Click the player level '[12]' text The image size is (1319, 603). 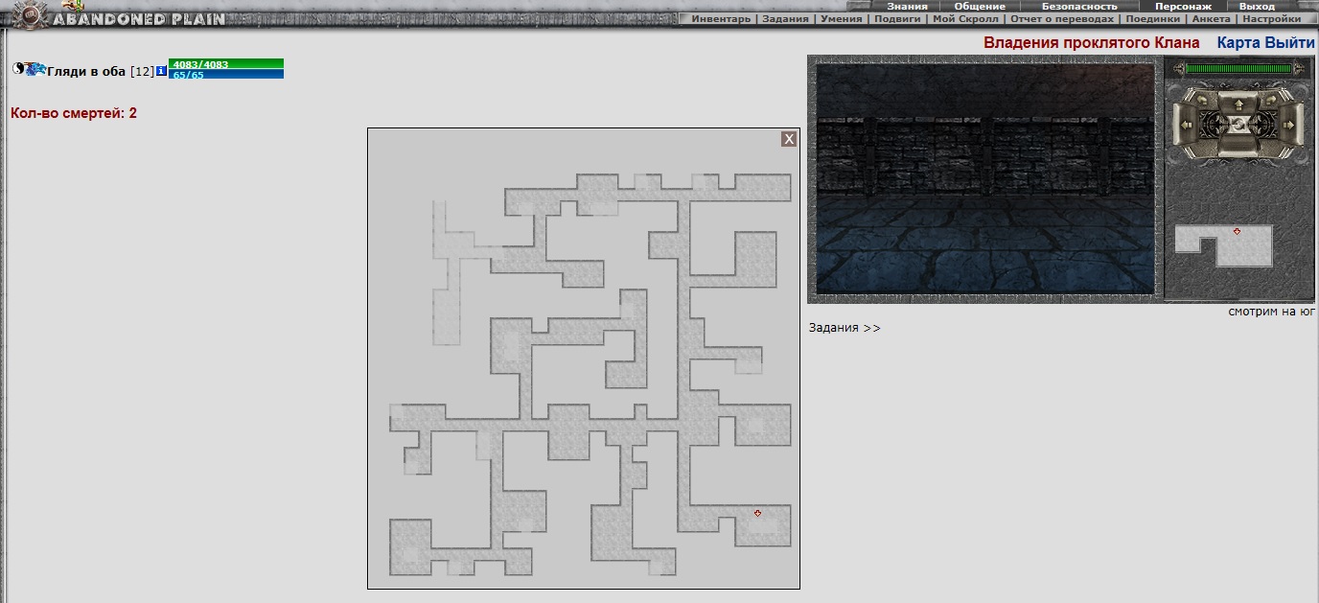point(142,72)
